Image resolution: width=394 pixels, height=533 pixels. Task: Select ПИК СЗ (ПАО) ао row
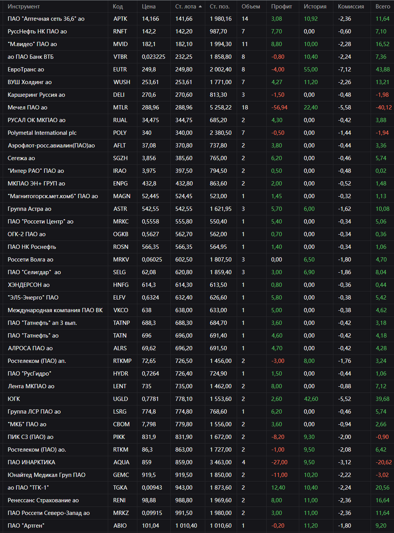(197, 437)
